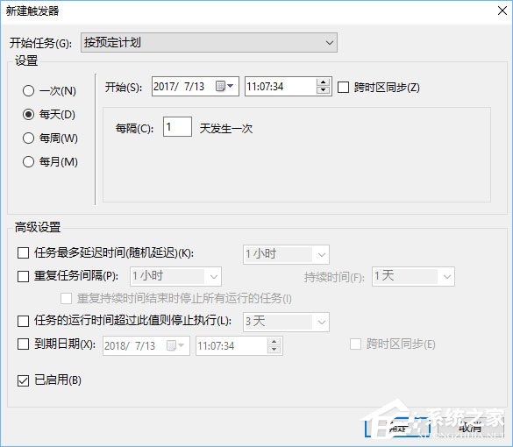Open the 持续时间 1 天 dropdown
This screenshot has height=447, width=513.
tap(413, 277)
